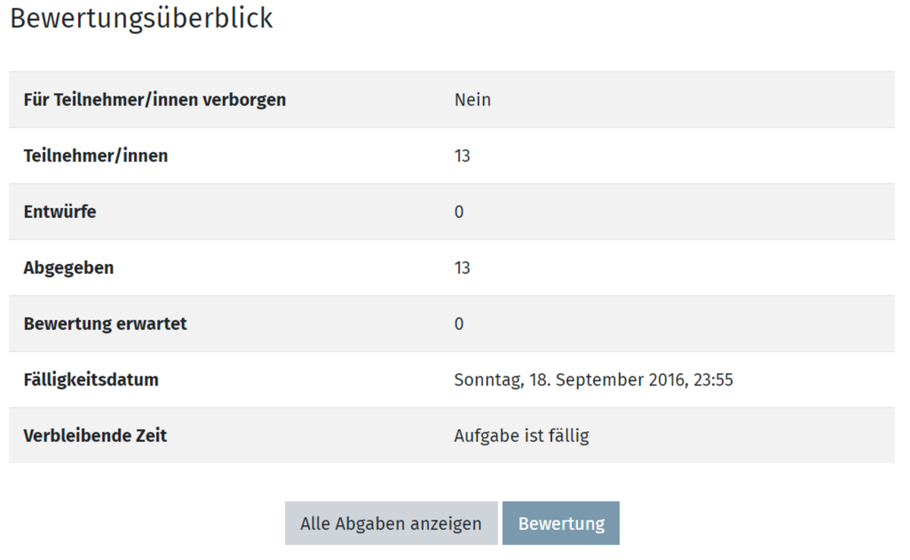This screenshot has height=560, width=910.
Task: Click the Entwürfe value 0
Action: point(459,212)
